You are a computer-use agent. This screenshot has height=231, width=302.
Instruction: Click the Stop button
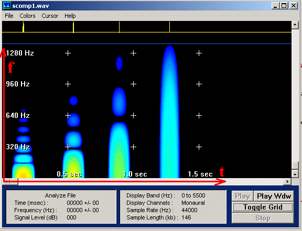coord(263,218)
